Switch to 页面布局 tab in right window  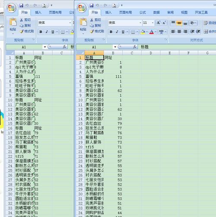[125, 12]
